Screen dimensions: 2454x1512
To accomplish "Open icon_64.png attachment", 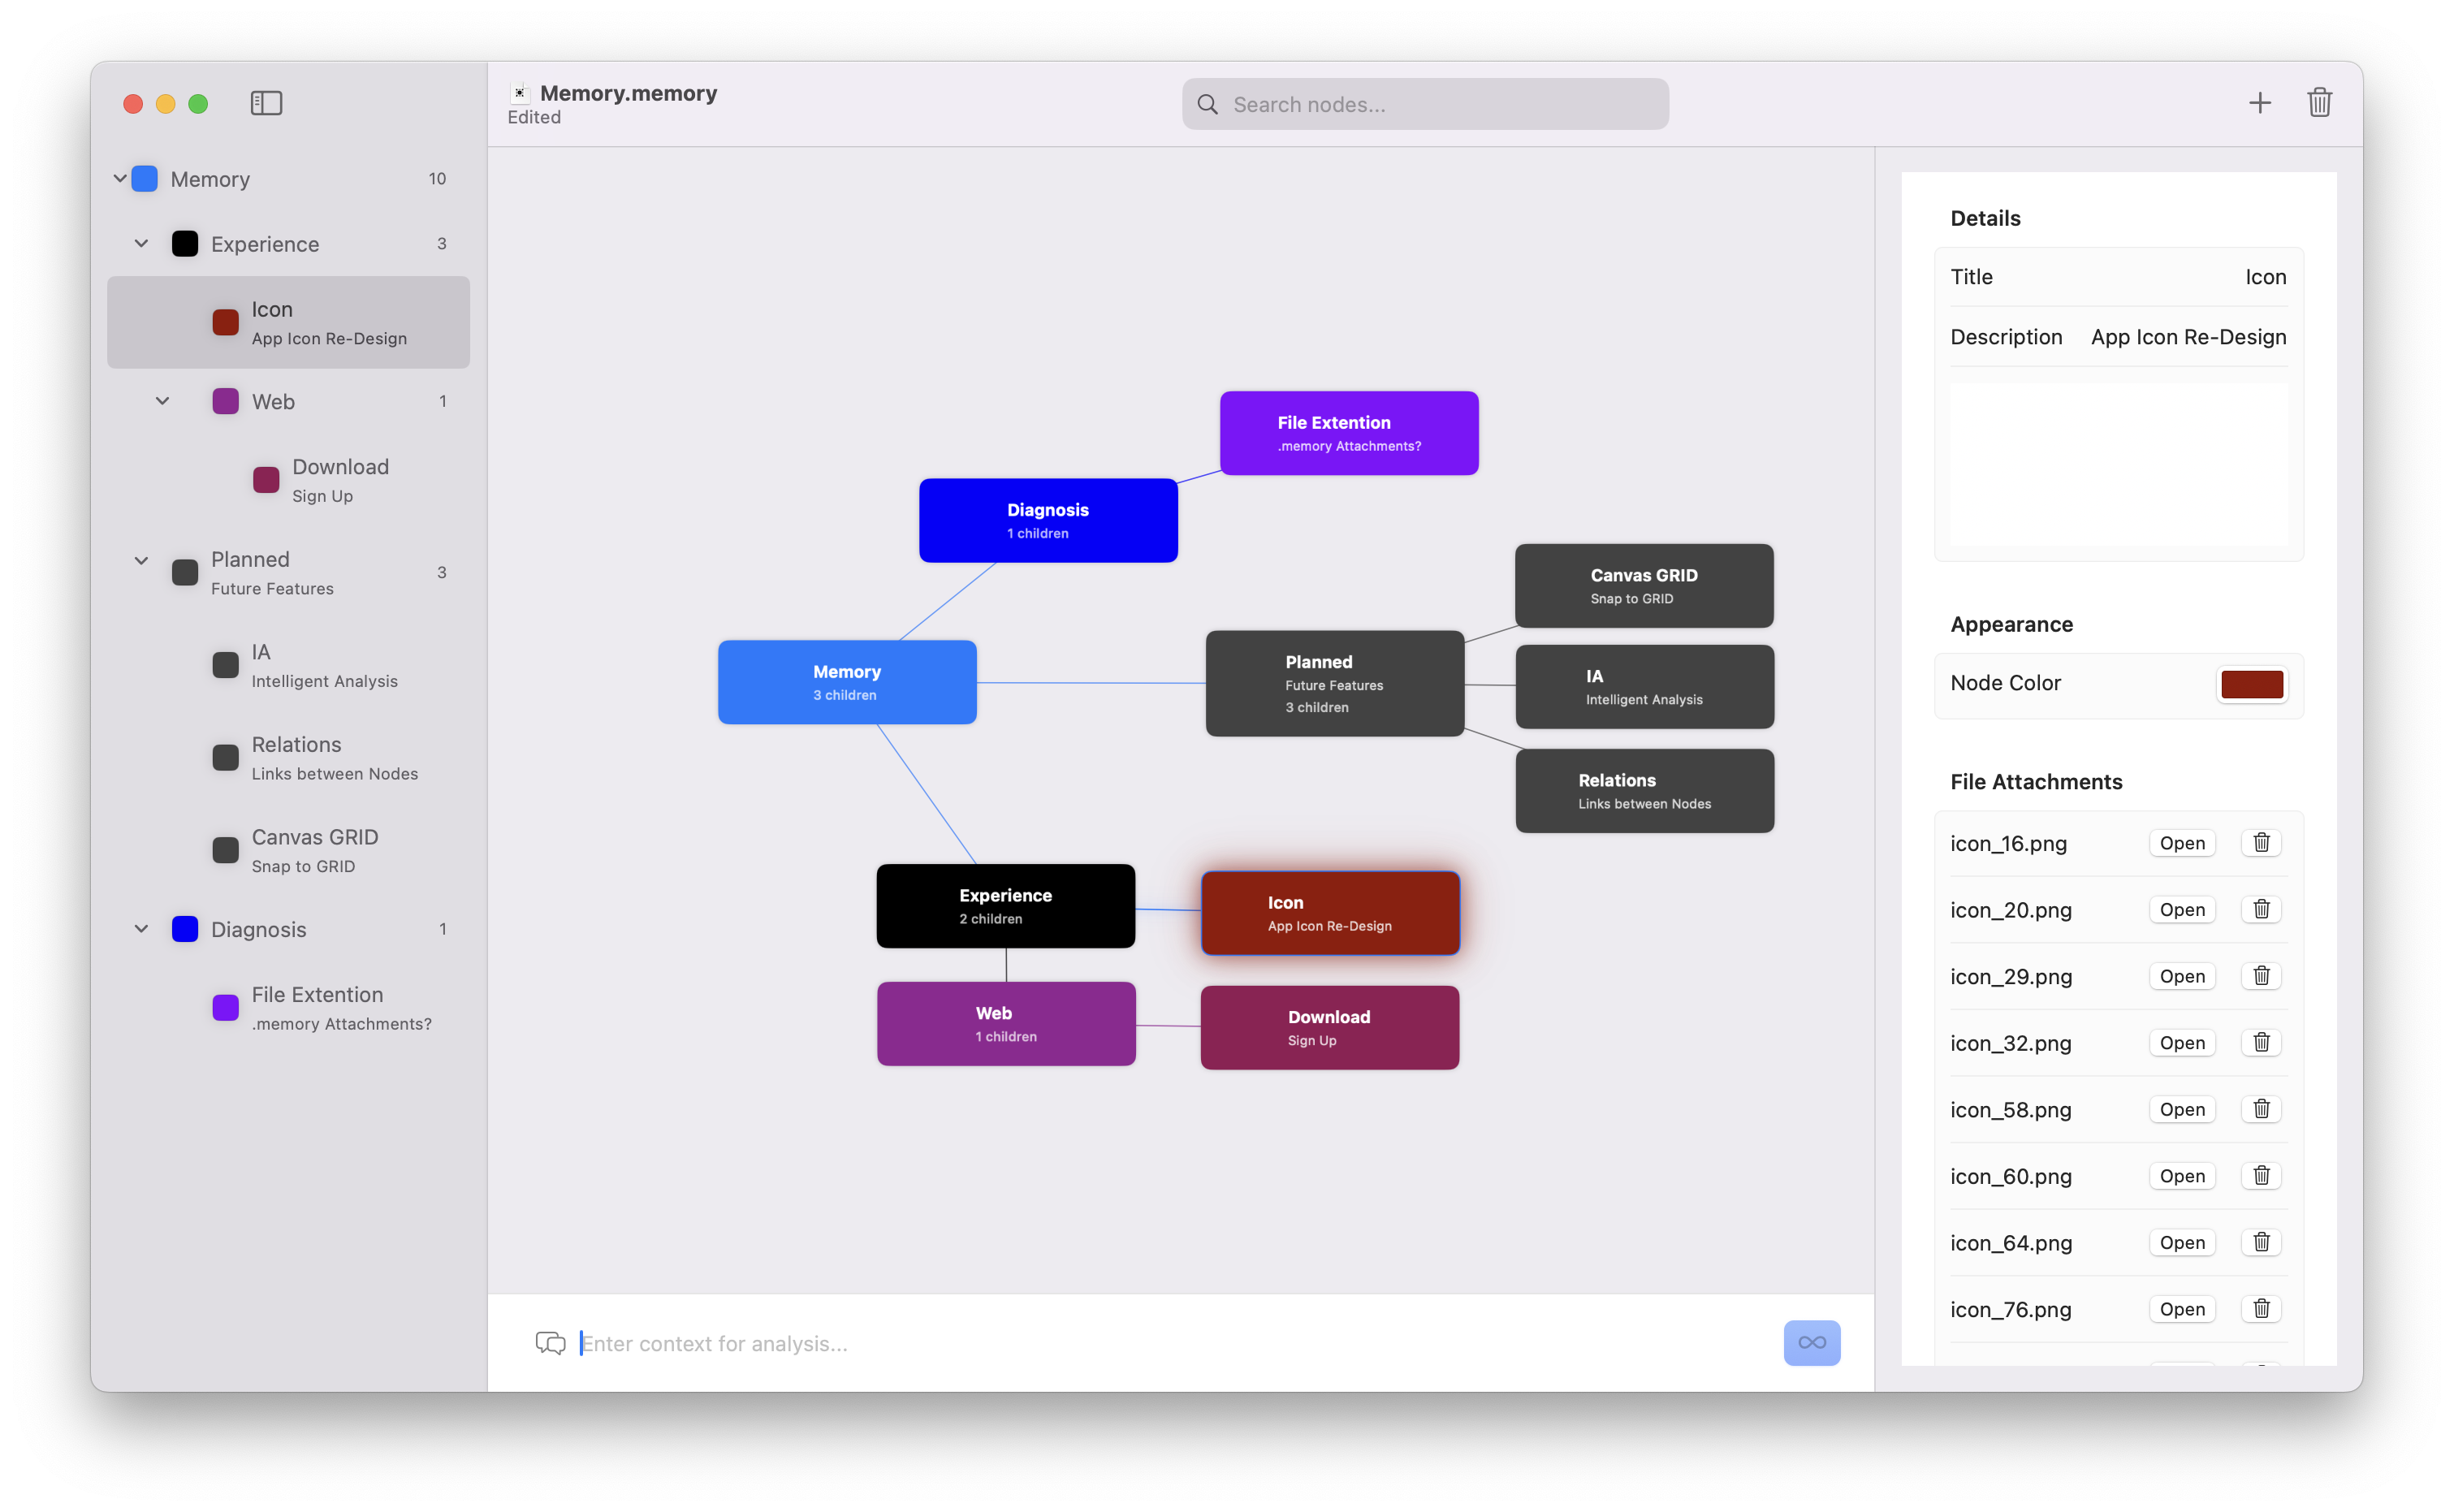I will click(2181, 1242).
